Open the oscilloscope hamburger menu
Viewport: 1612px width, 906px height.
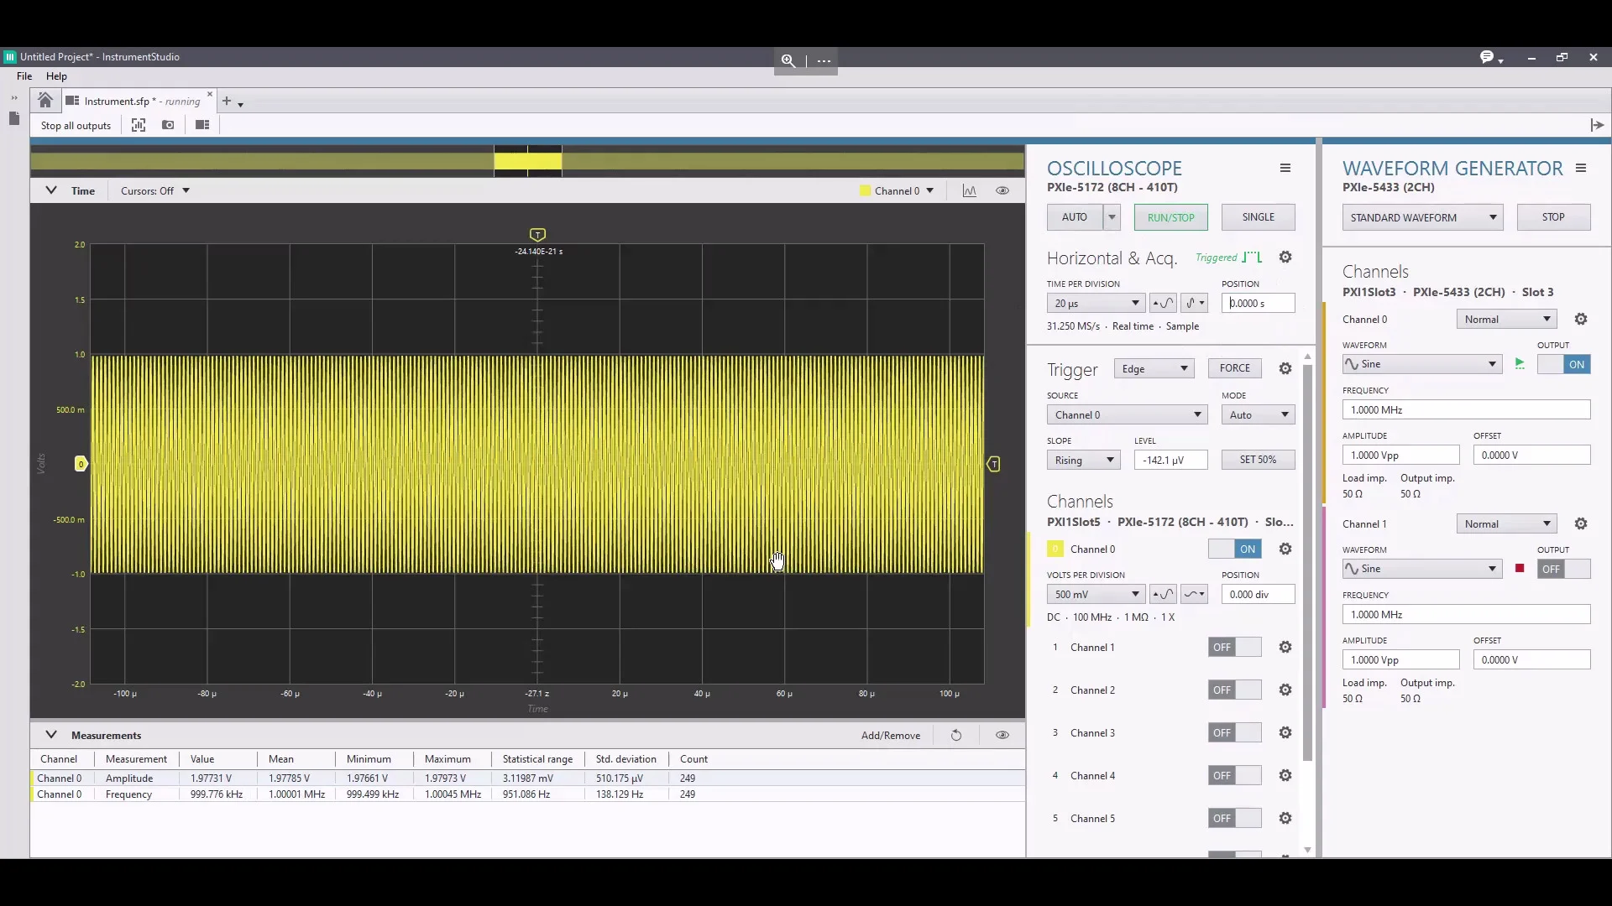coord(1285,169)
